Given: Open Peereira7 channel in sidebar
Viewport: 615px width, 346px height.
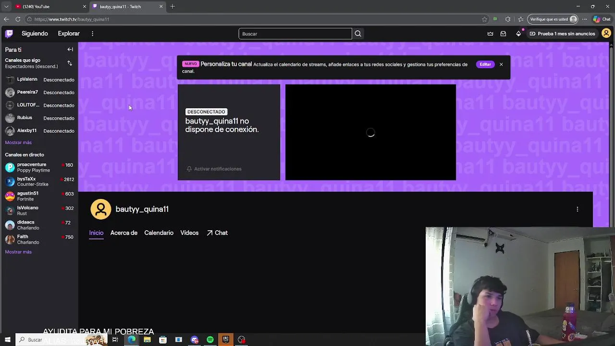Looking at the screenshot, I should 39,92.
